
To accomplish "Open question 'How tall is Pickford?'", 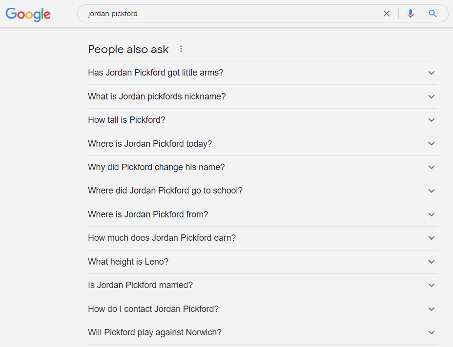I will point(263,120).
